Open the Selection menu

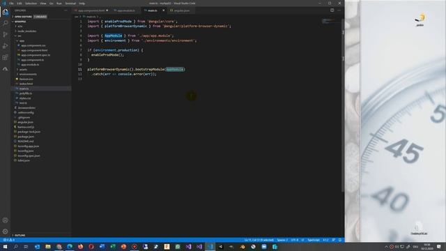tap(31, 3)
